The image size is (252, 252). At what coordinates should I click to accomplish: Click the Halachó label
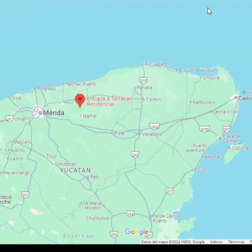(16, 150)
